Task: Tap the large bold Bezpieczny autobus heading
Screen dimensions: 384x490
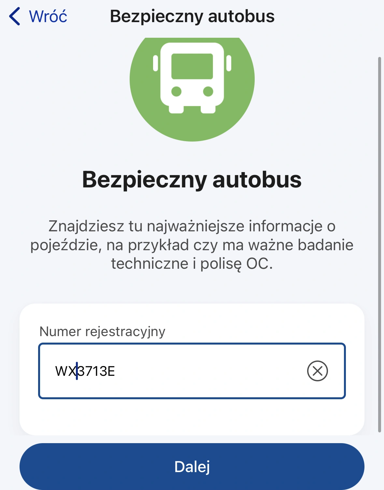Action: (192, 180)
